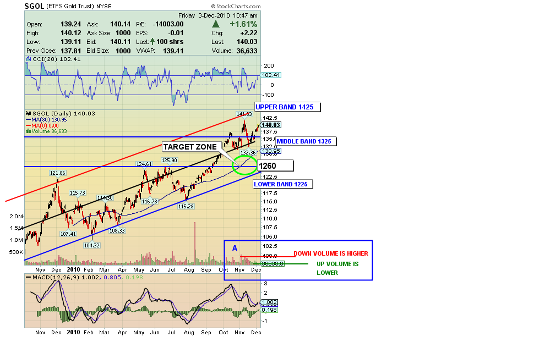
Task: Click the CCI(20) 102.41 legend text
Action: coord(57,59)
